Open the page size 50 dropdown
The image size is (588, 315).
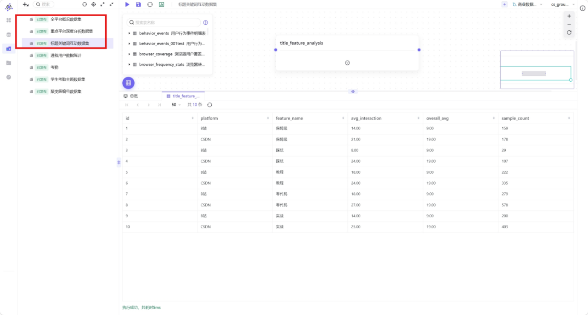coord(176,105)
